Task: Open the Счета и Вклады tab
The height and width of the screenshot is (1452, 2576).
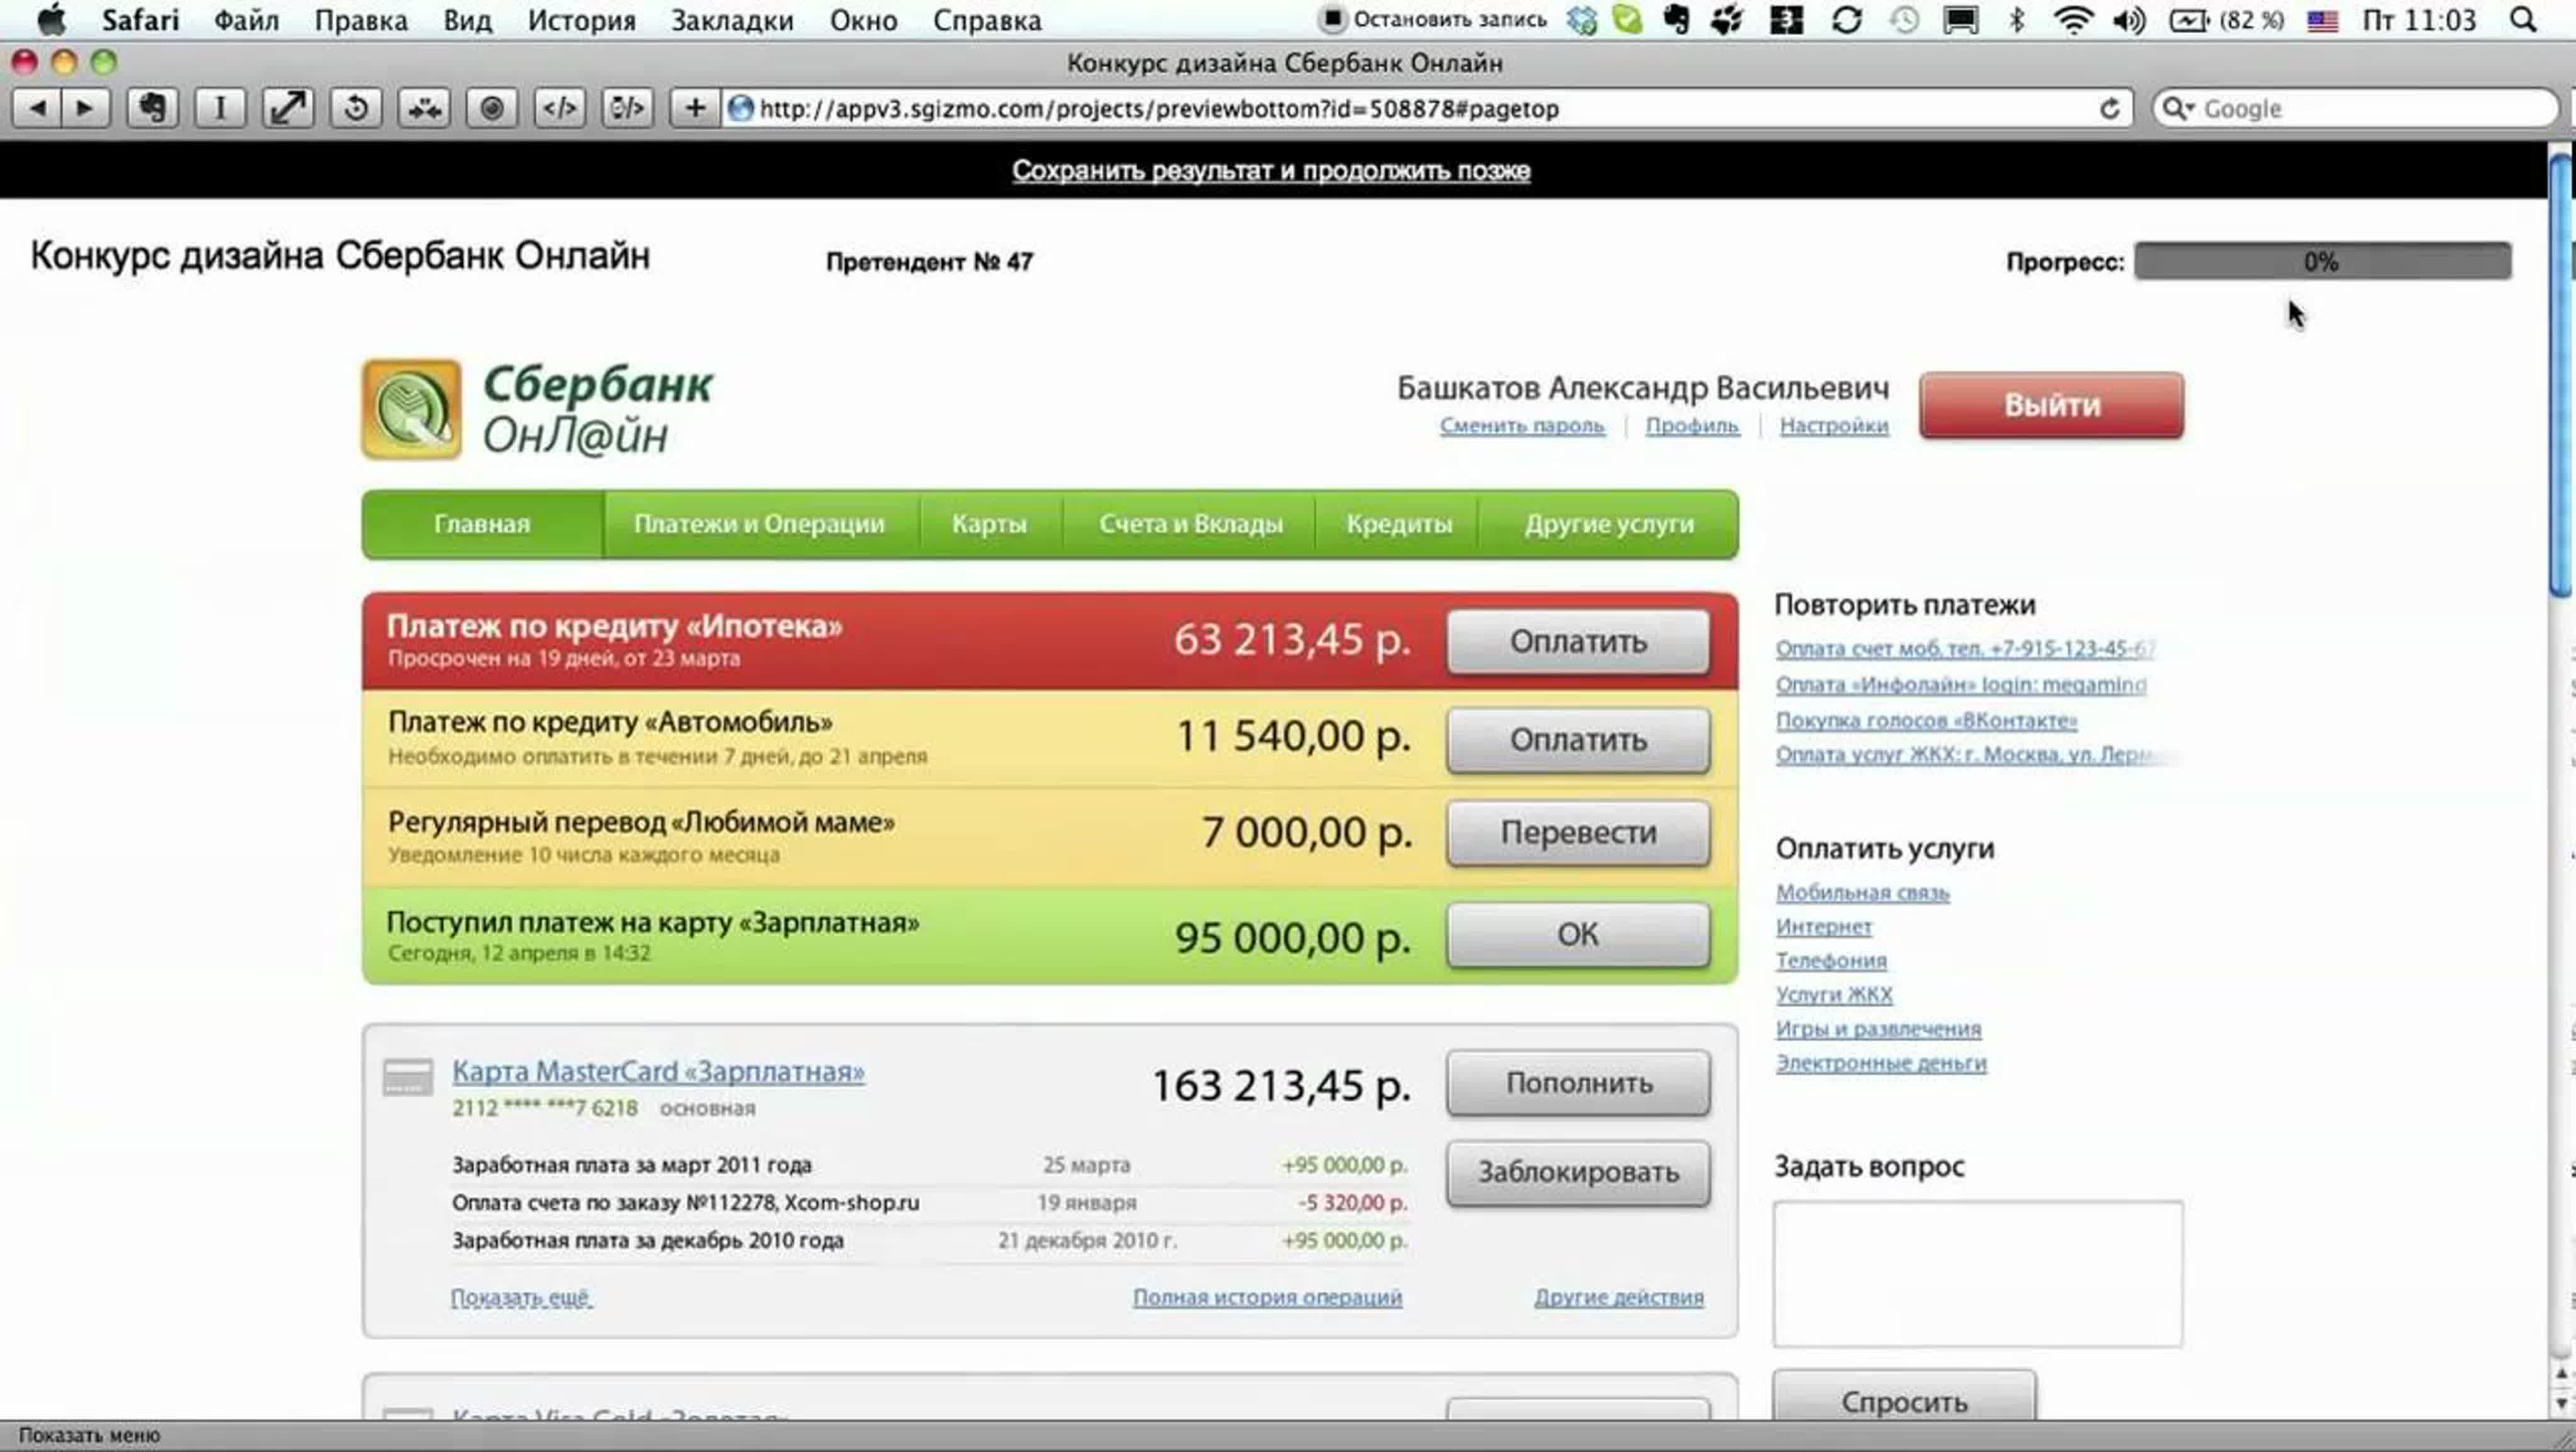Action: (1190, 524)
